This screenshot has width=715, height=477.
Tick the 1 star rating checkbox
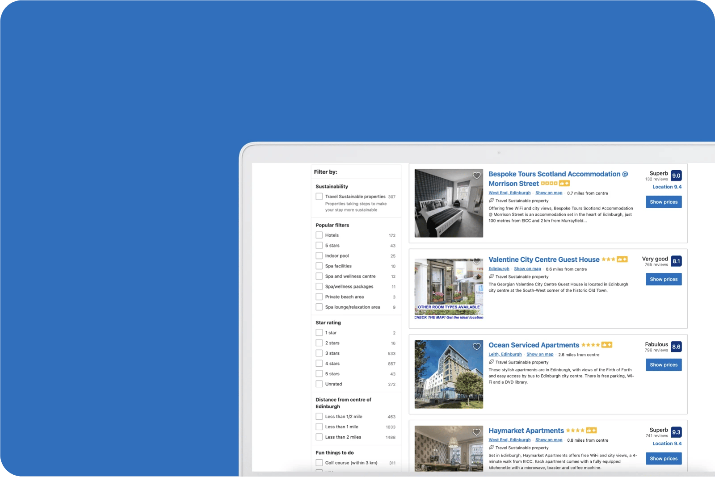pyautogui.click(x=319, y=332)
